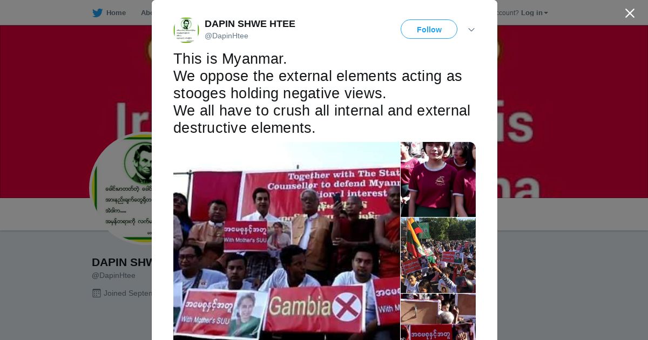
Task: Follow DAPIN SHWE HTEE account
Action: [x=429, y=29]
